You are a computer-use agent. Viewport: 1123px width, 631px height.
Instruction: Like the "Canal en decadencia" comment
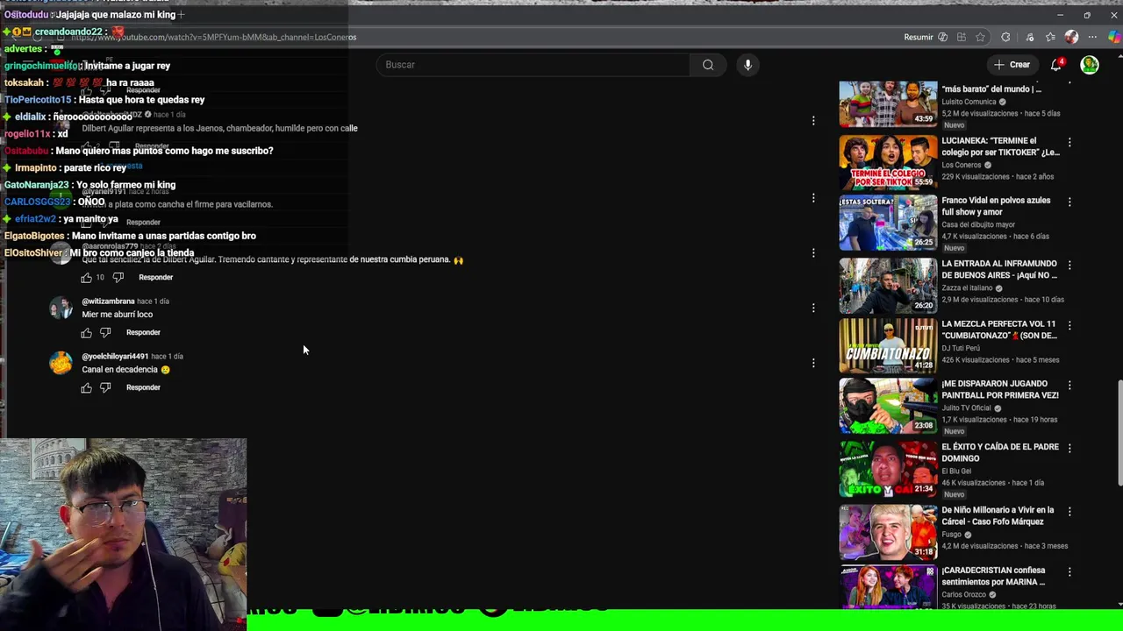point(86,387)
